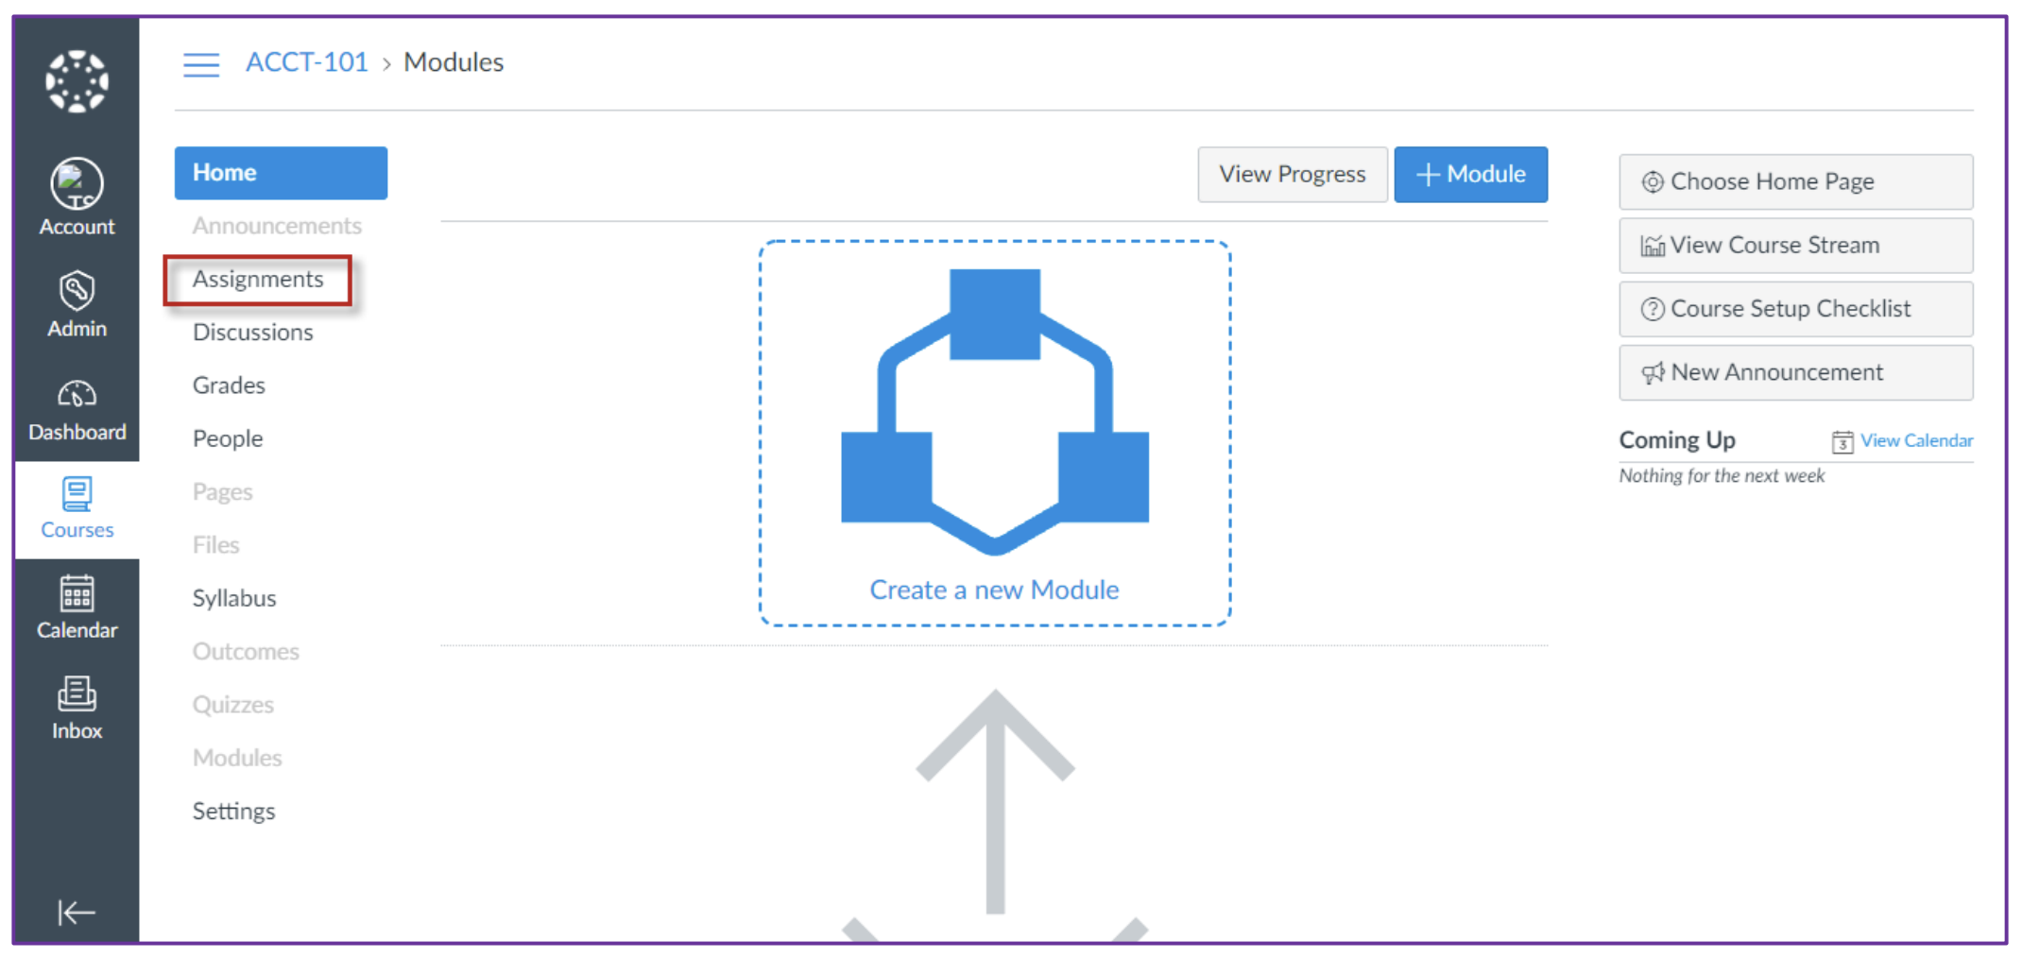Toggle course menu with hamburger icon

coord(201,64)
